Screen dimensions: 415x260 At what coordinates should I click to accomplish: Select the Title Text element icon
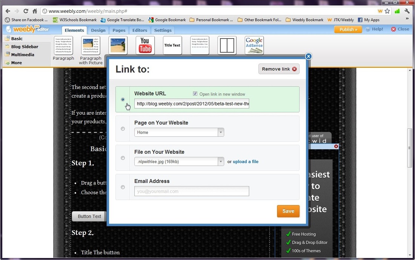[x=172, y=45]
